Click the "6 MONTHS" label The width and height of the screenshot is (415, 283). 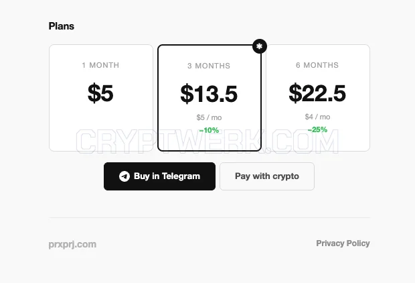click(x=317, y=65)
